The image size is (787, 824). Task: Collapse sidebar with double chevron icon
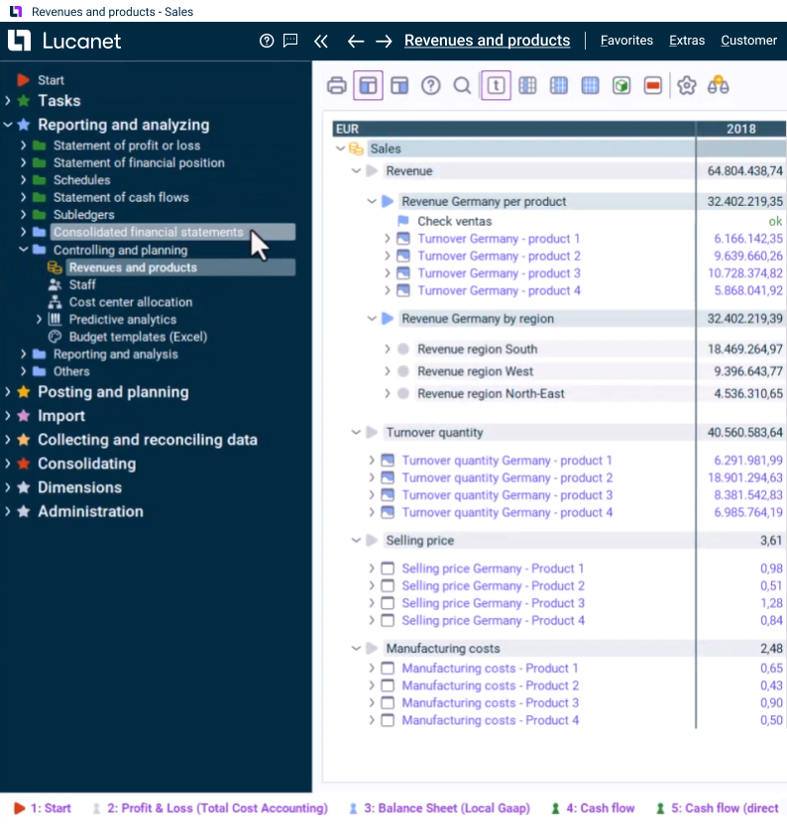(320, 41)
